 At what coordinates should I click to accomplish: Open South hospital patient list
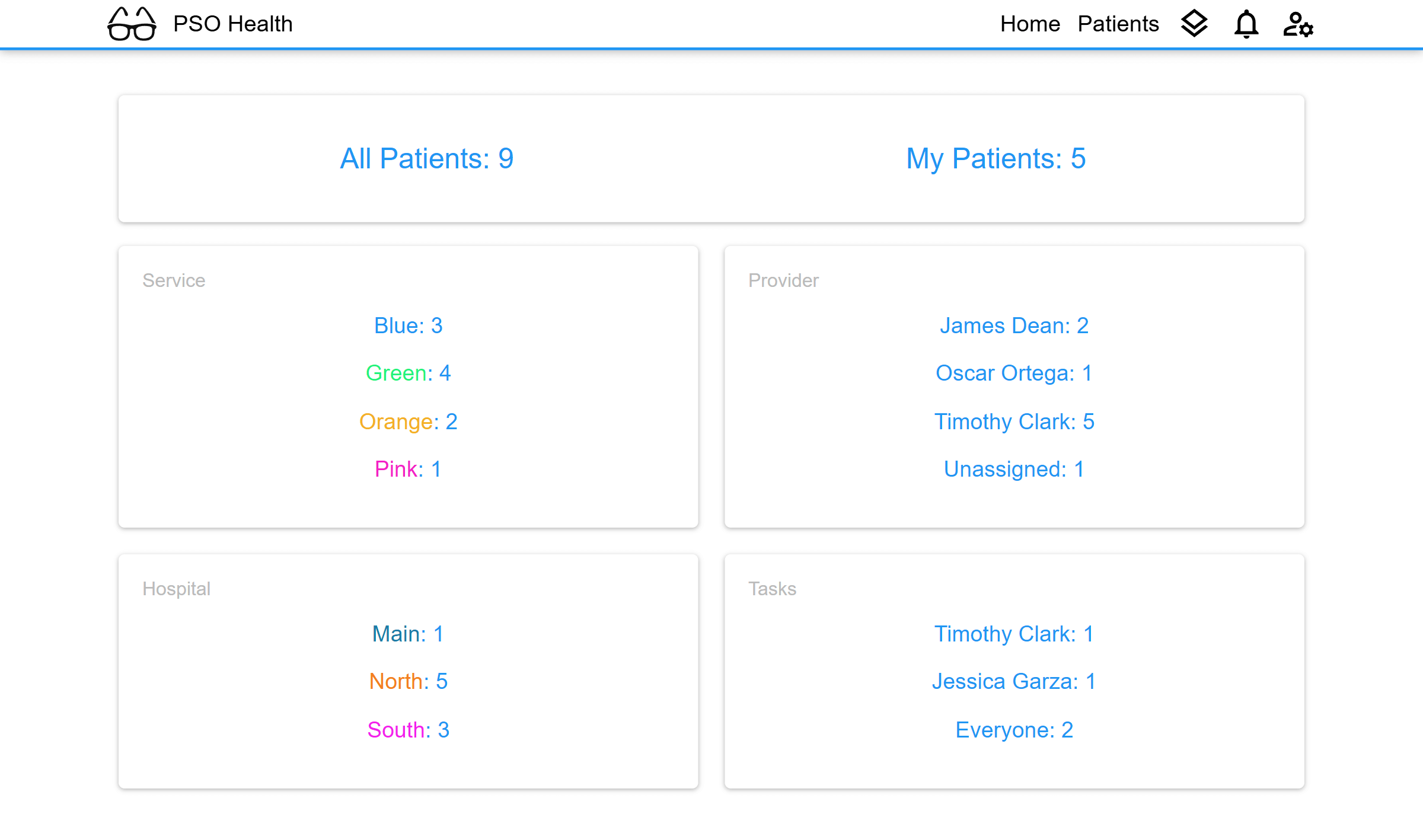coord(409,730)
